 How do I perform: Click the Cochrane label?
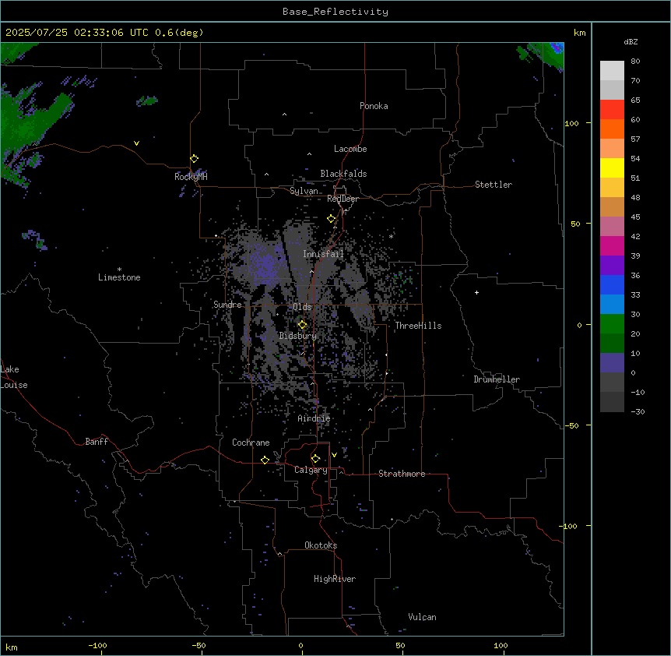[251, 443]
